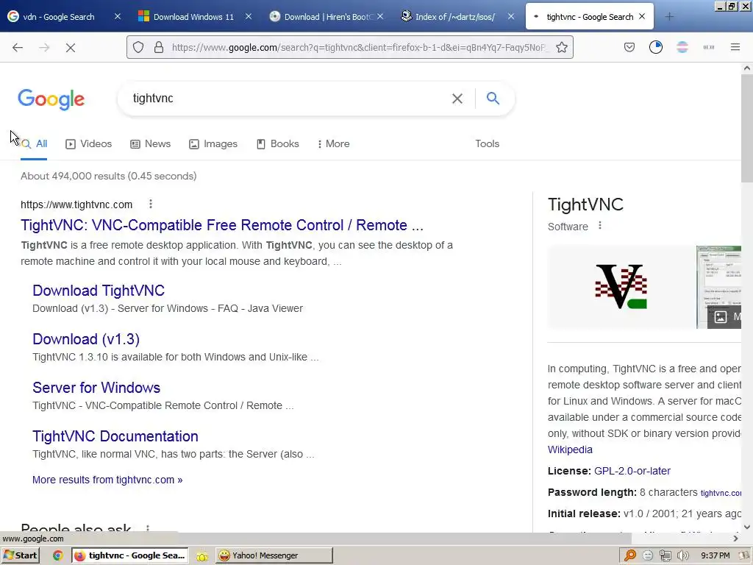Open the double-chevron extension icon
753x565 pixels.
[x=709, y=47]
